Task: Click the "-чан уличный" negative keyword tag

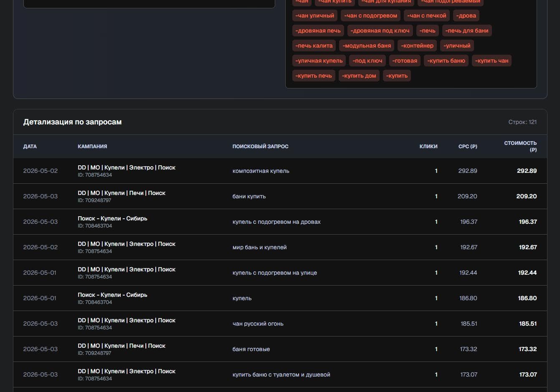Action: 315,15
